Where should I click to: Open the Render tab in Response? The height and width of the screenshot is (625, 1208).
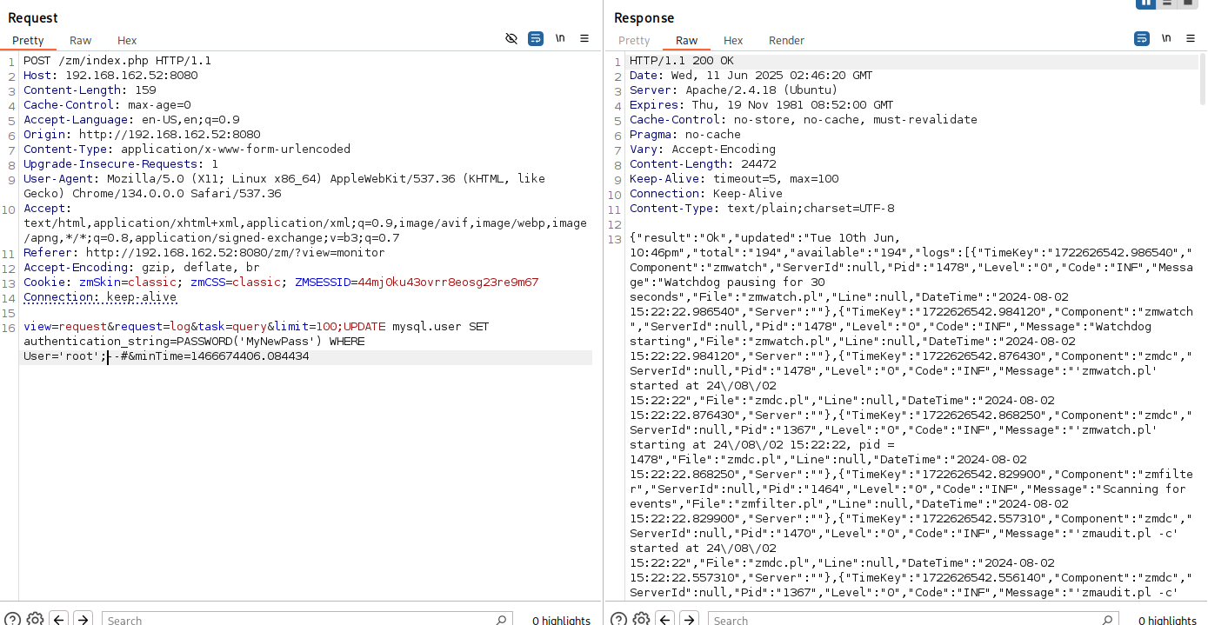(x=786, y=41)
